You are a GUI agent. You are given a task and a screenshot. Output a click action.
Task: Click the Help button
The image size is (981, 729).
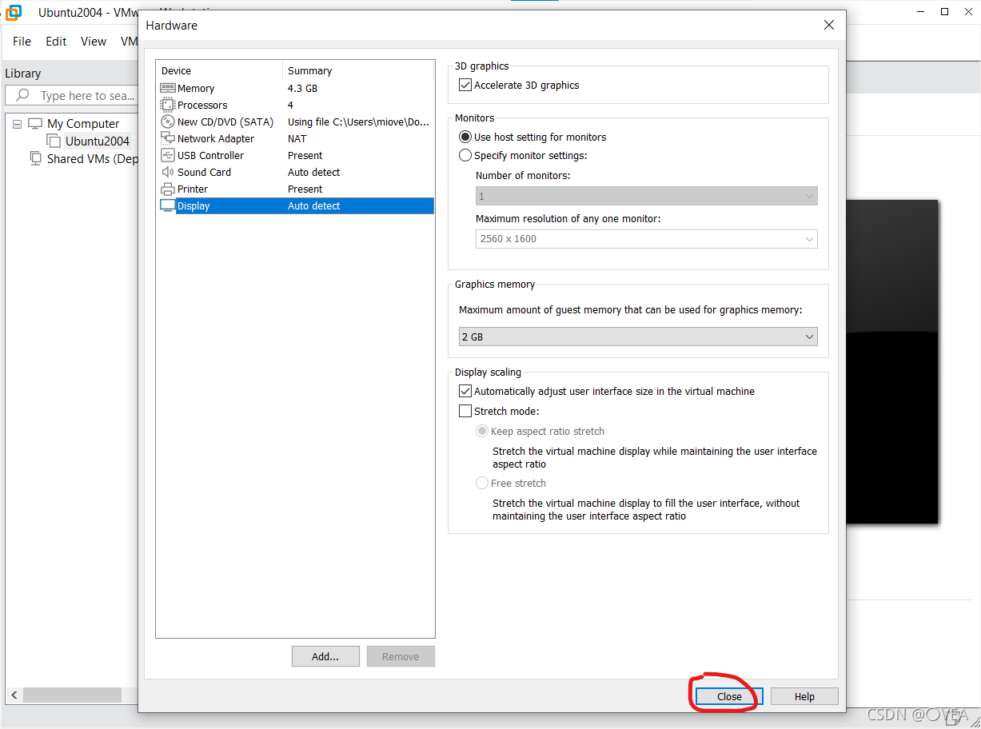pos(804,696)
